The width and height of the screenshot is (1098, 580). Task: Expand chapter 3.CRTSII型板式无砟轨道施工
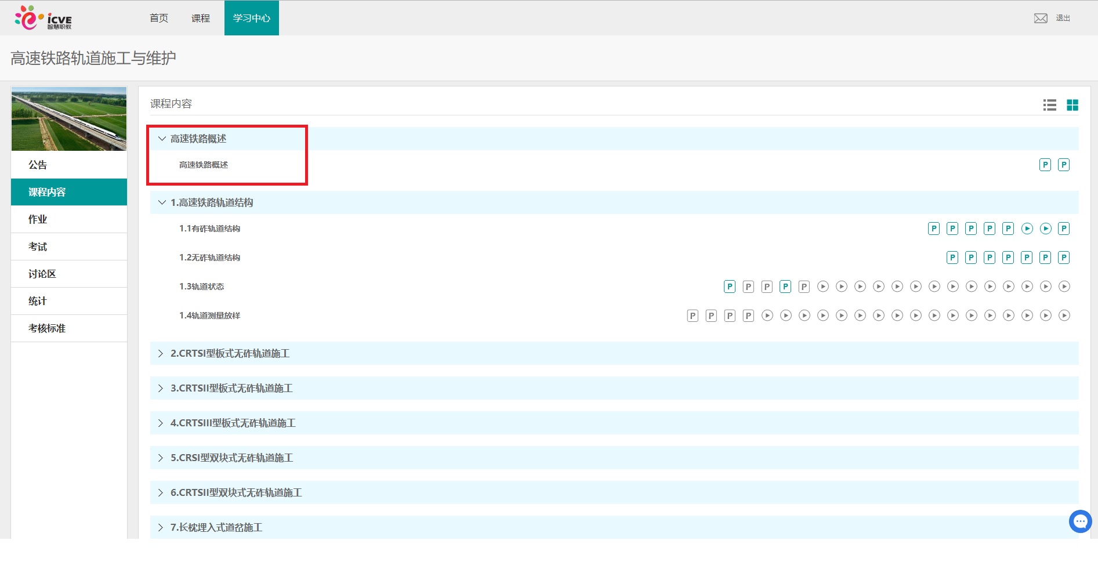tap(614, 388)
